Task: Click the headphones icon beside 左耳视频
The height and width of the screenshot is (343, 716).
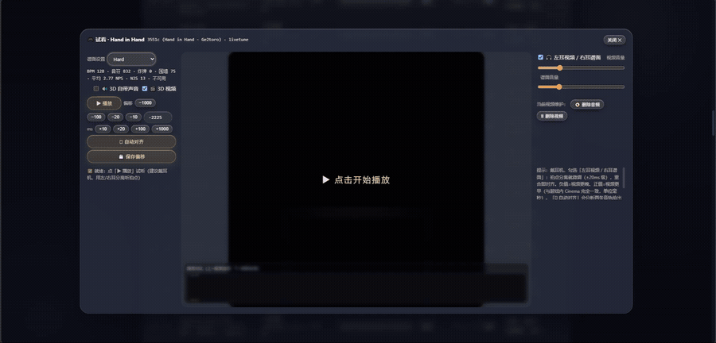Action: (x=548, y=58)
